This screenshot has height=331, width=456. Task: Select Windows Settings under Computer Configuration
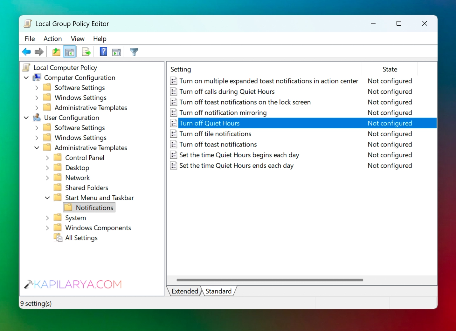point(80,98)
